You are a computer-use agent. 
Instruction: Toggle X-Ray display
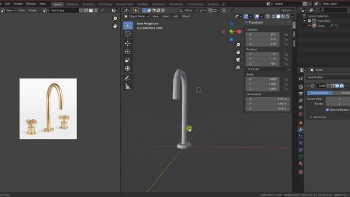point(267,16)
